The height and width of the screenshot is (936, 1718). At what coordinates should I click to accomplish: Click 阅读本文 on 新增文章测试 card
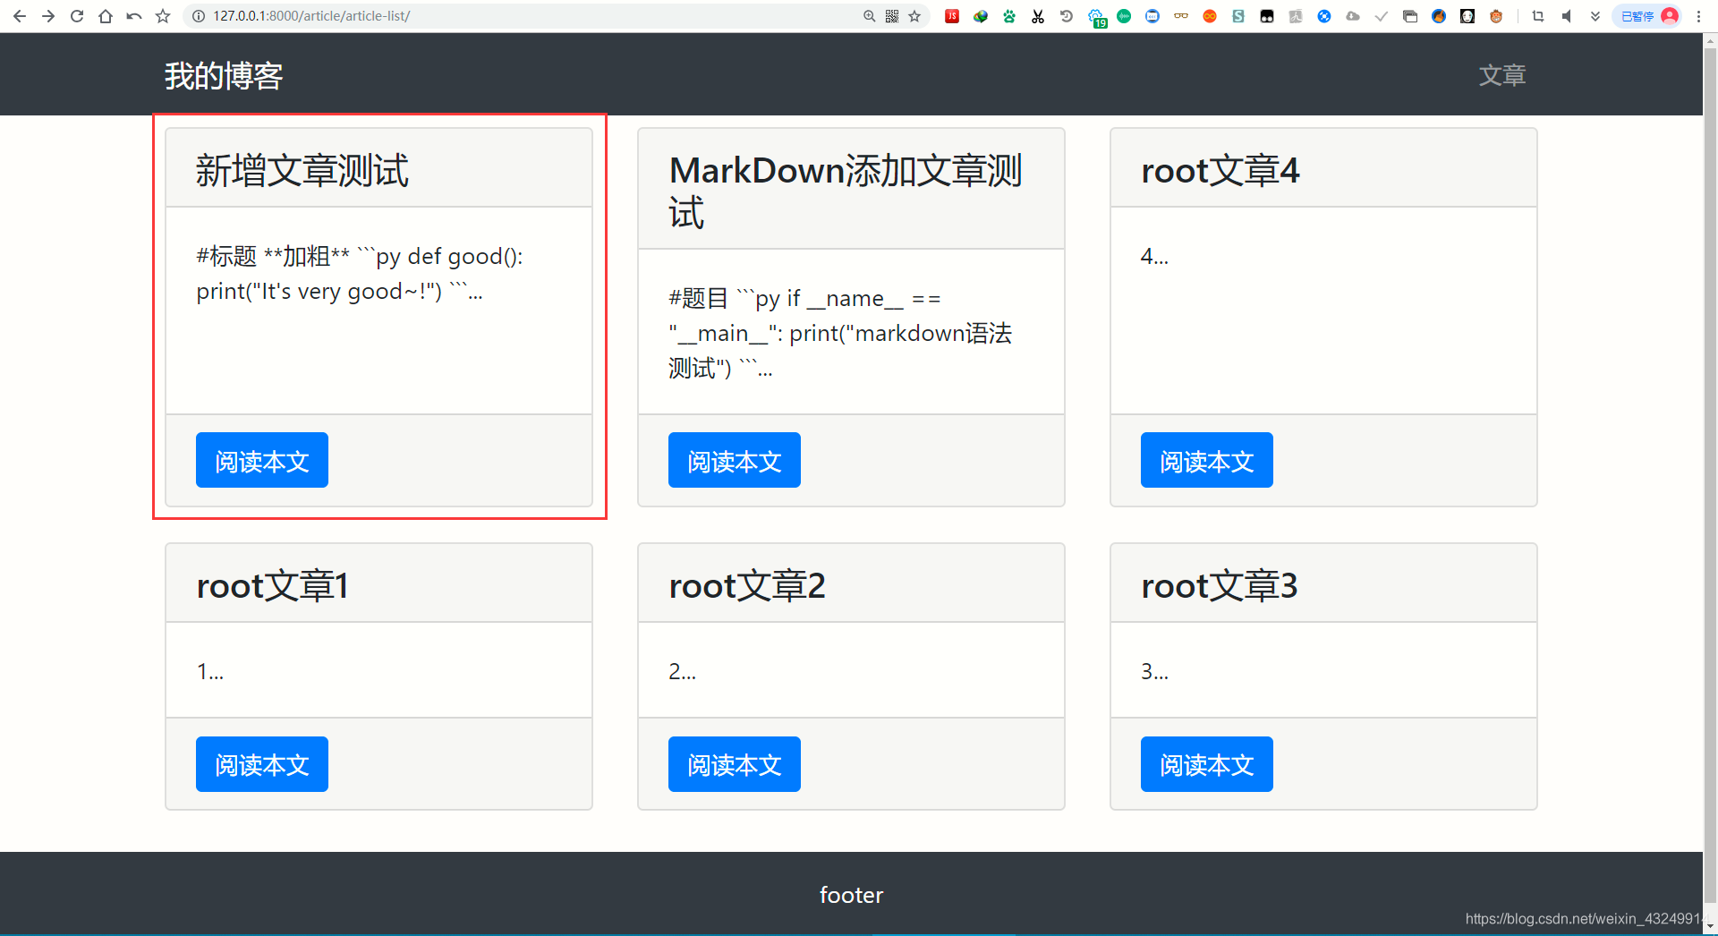point(262,460)
